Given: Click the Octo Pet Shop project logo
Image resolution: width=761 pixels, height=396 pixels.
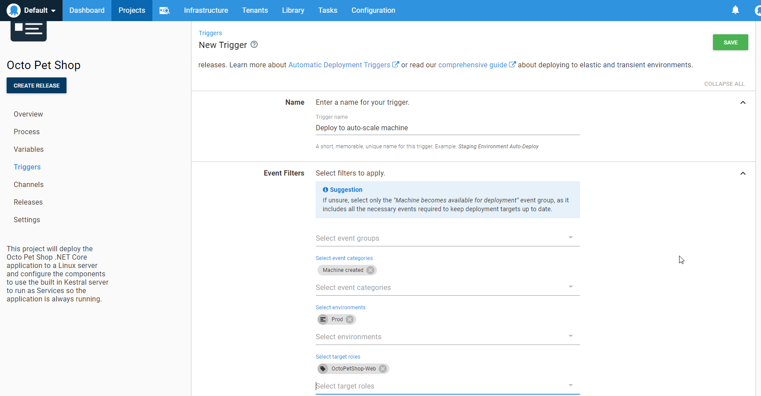Looking at the screenshot, I should (x=29, y=30).
